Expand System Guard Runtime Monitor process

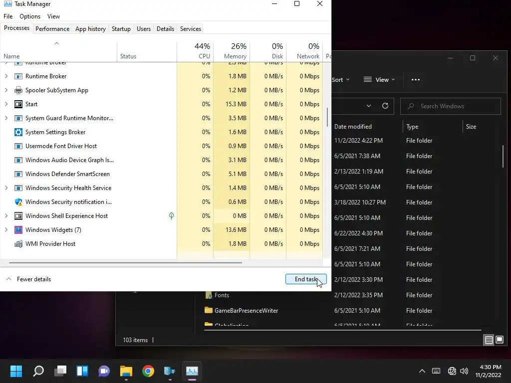pos(6,118)
